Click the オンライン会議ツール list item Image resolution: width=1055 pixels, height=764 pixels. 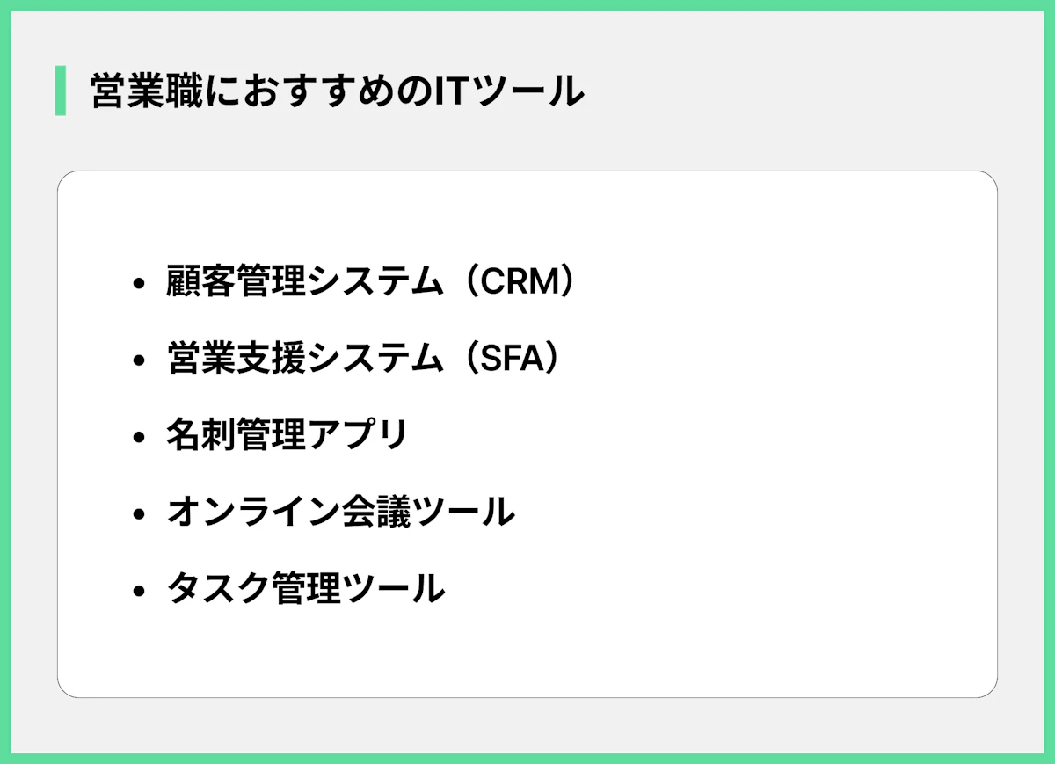tap(340, 512)
